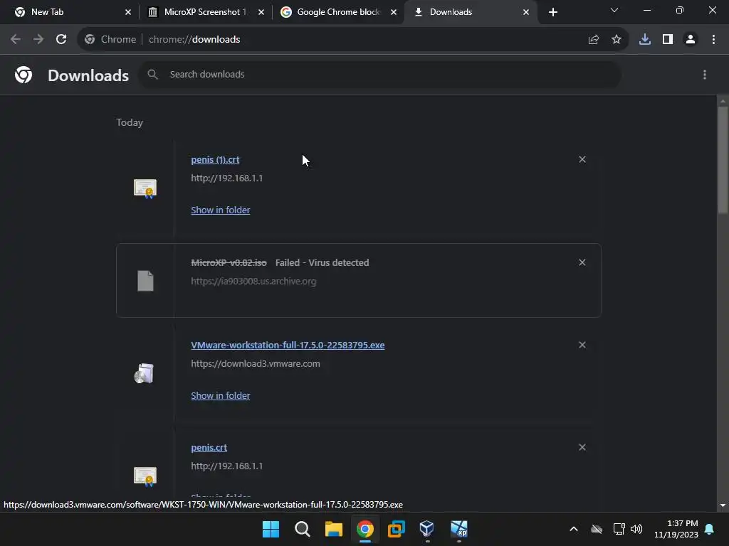Open the penis.crt file link
729x546 pixels.
click(x=209, y=448)
